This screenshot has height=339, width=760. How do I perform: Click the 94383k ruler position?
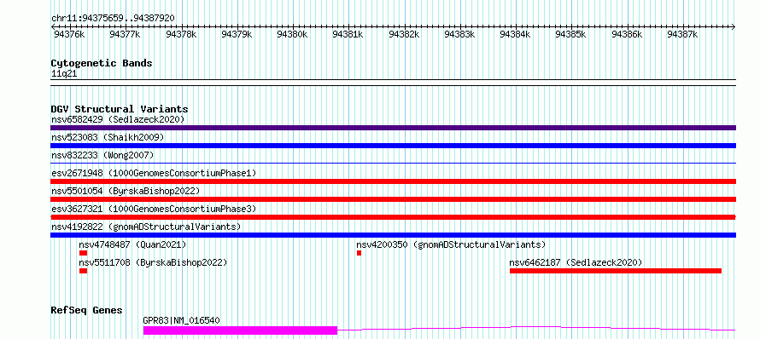[x=460, y=34]
